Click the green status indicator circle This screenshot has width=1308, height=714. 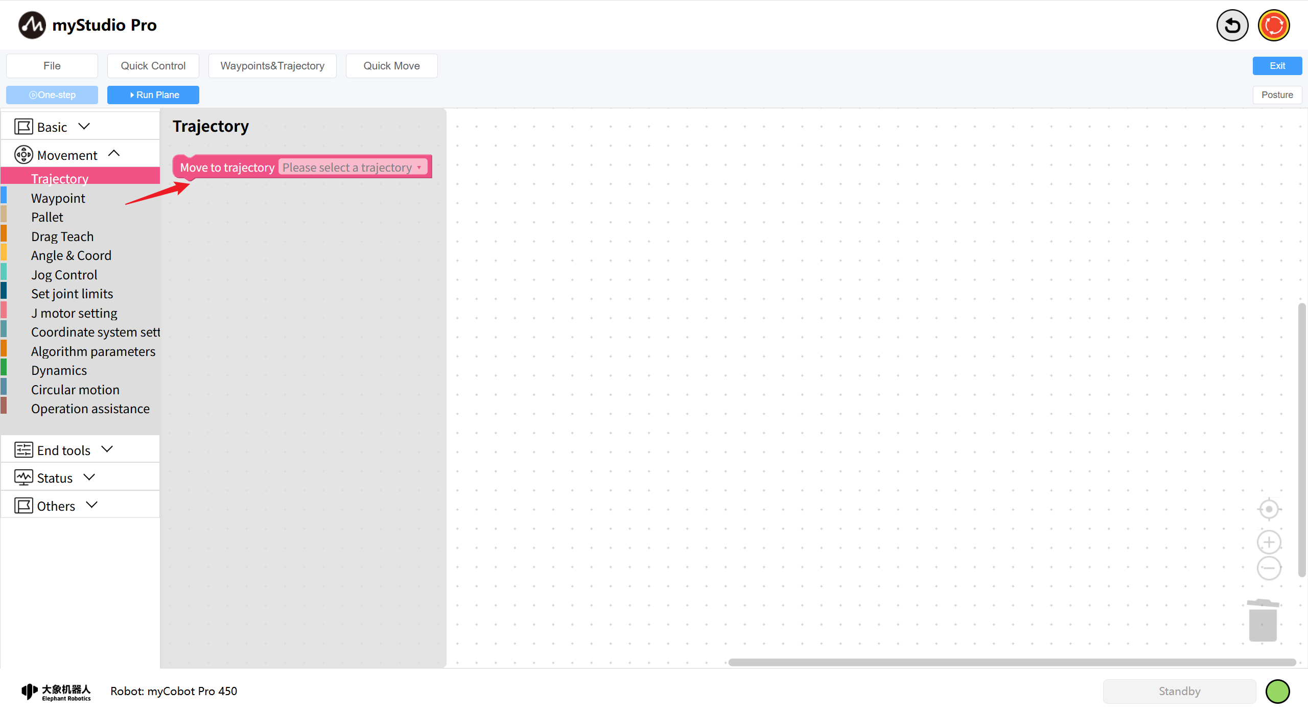click(x=1277, y=692)
